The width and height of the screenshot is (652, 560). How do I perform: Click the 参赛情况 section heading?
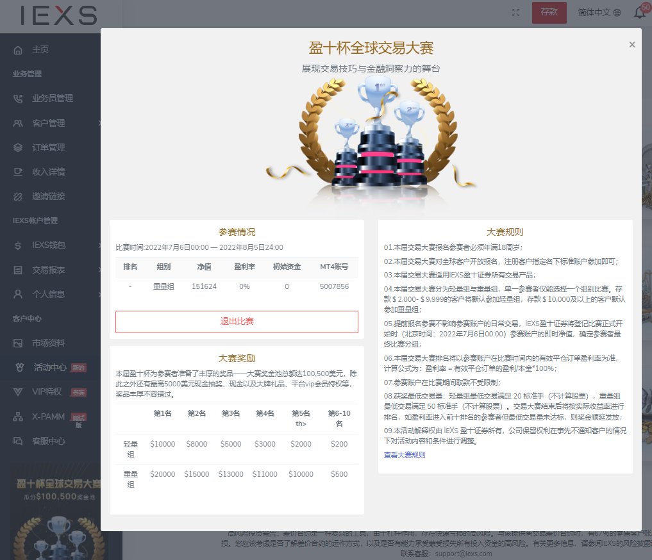[237, 232]
